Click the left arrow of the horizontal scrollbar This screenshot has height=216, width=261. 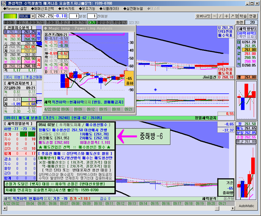pyautogui.click(x=5, y=208)
